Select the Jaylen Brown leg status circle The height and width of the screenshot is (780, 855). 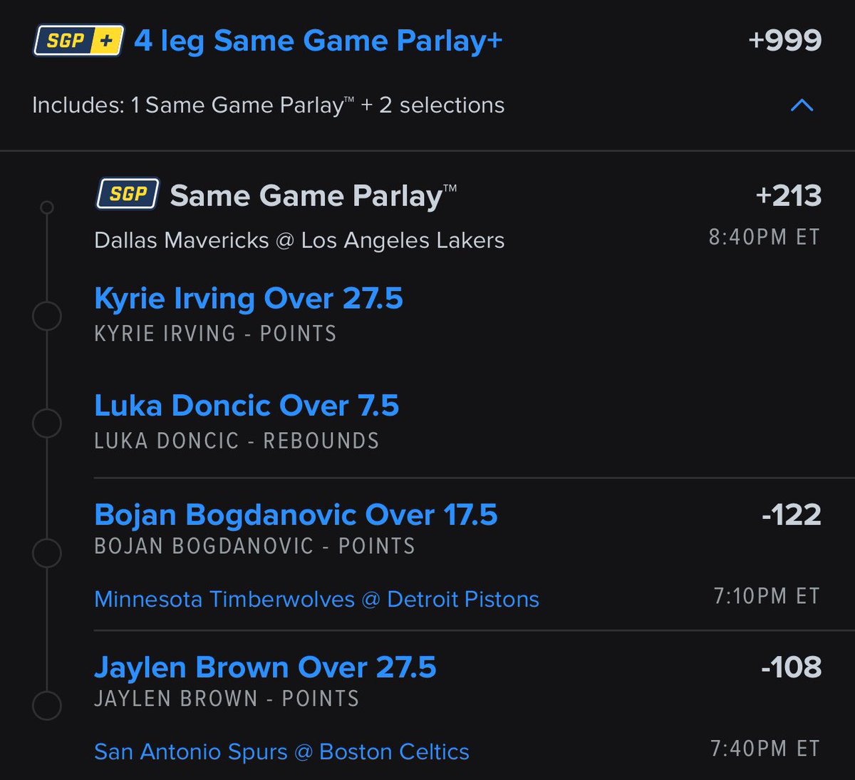(47, 705)
